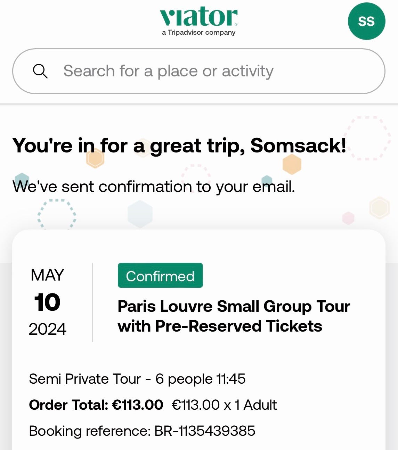This screenshot has width=398, height=450.
Task: Click the 'Semi Private Tour - 6 people' line
Action: tap(137, 379)
